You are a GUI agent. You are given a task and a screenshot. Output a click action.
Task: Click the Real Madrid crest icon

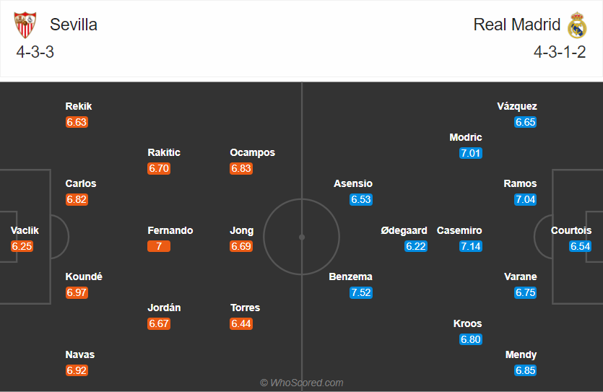577,25
